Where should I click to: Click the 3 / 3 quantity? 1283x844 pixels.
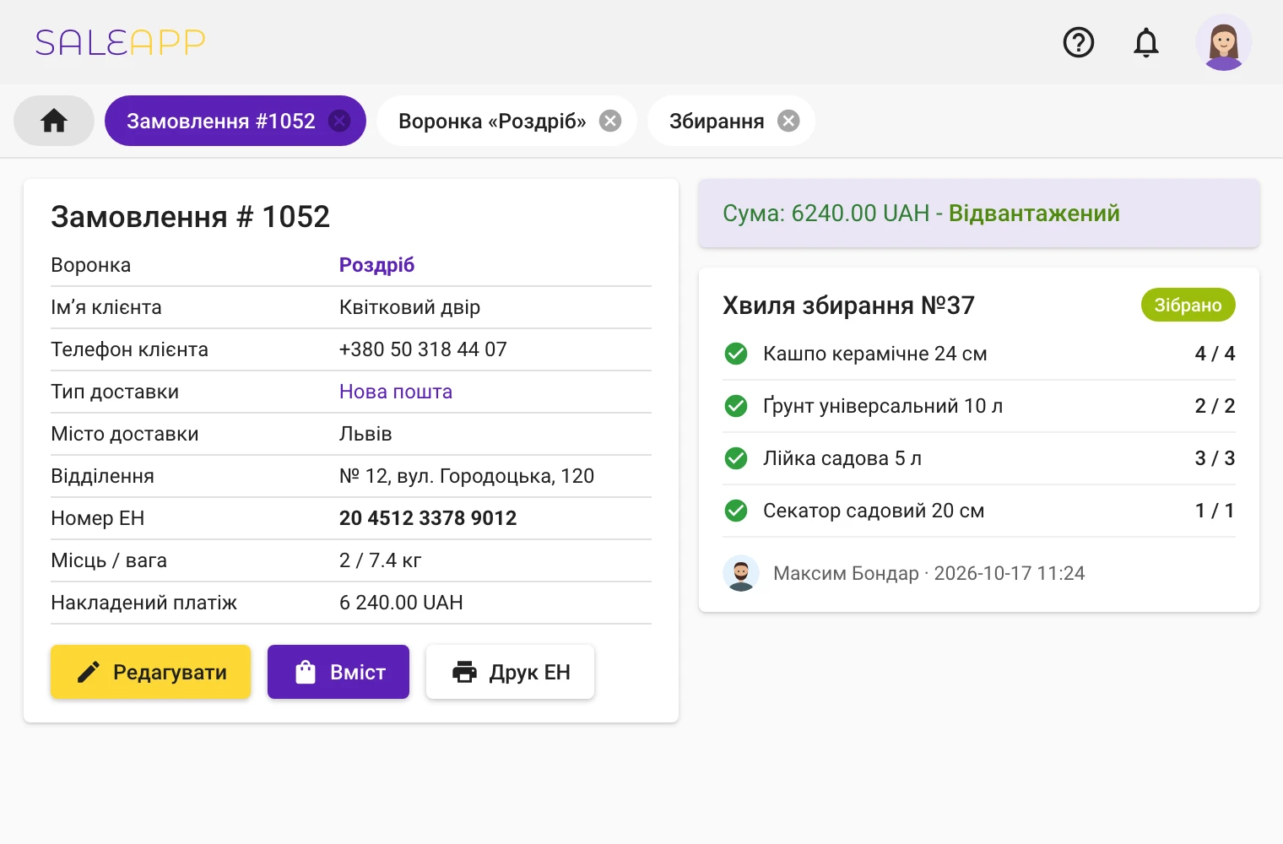(1215, 458)
